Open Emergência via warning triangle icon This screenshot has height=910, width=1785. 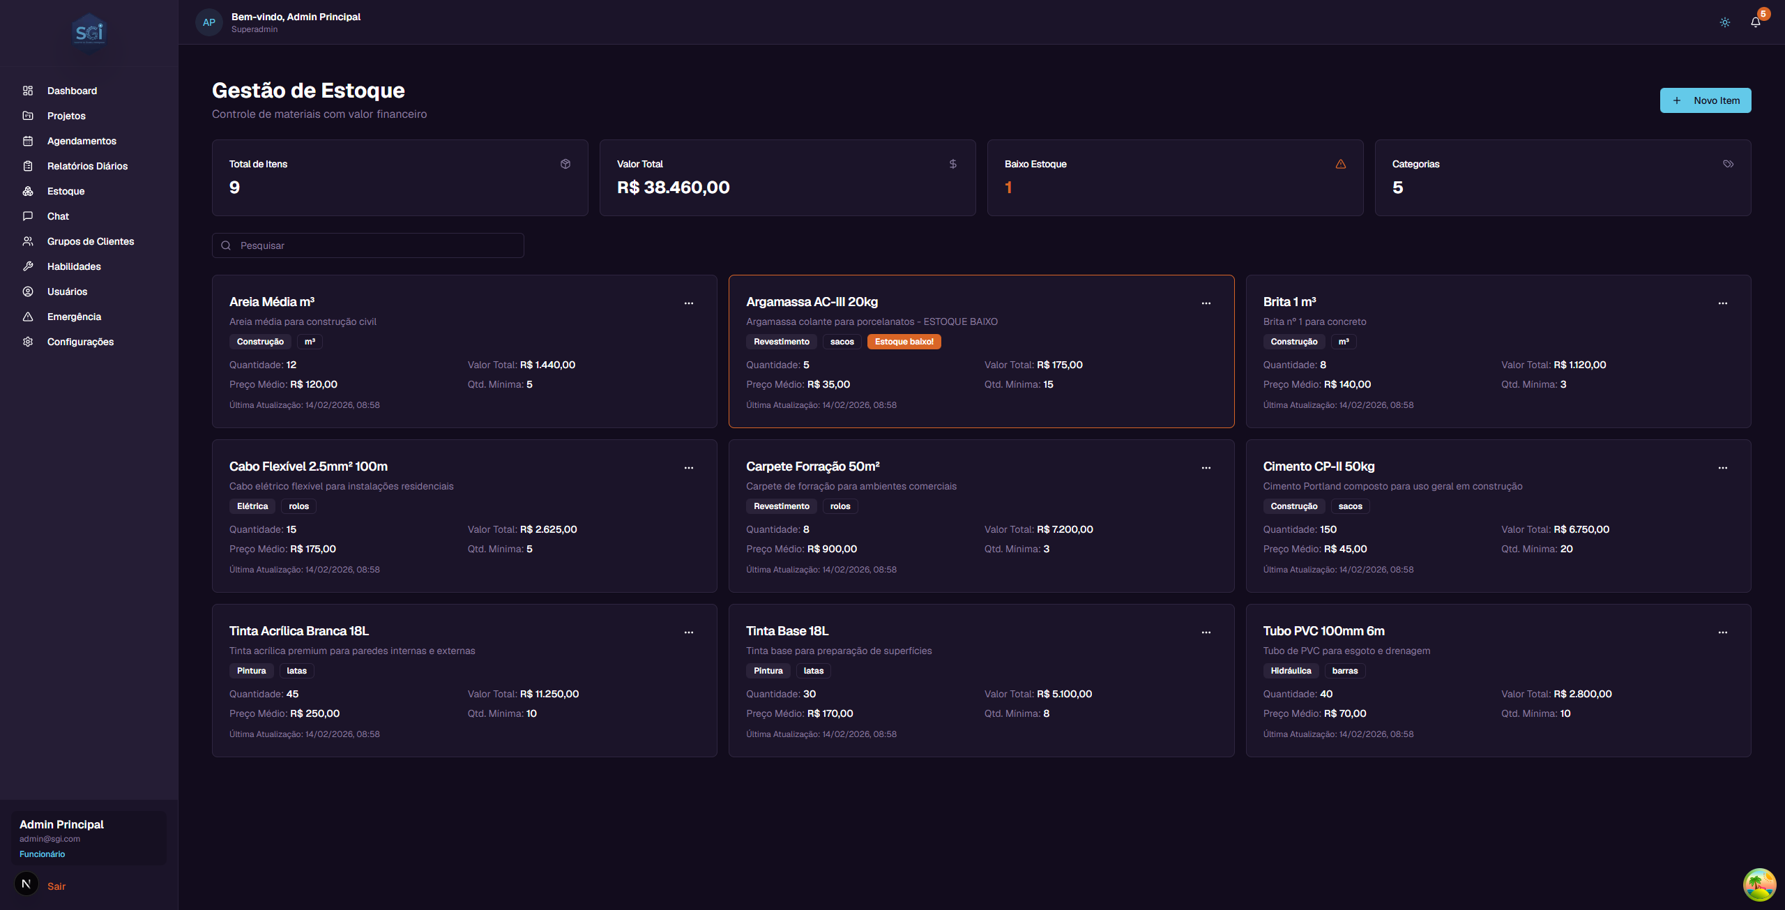28,317
